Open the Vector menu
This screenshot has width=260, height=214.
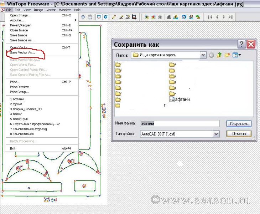(51, 10)
